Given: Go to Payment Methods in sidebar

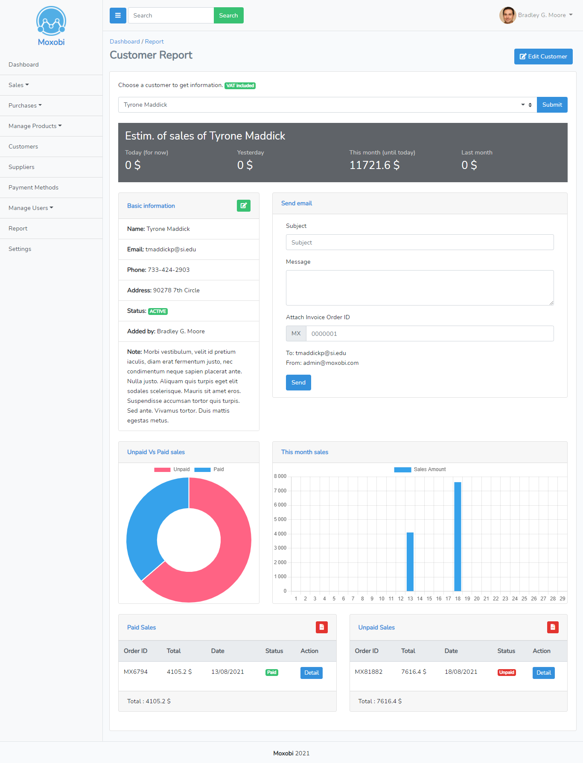Looking at the screenshot, I should (33, 187).
